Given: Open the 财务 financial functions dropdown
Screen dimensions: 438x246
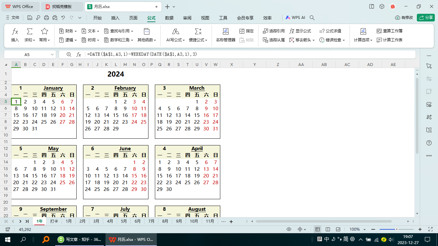Looking at the screenshot, I should click(x=68, y=31).
